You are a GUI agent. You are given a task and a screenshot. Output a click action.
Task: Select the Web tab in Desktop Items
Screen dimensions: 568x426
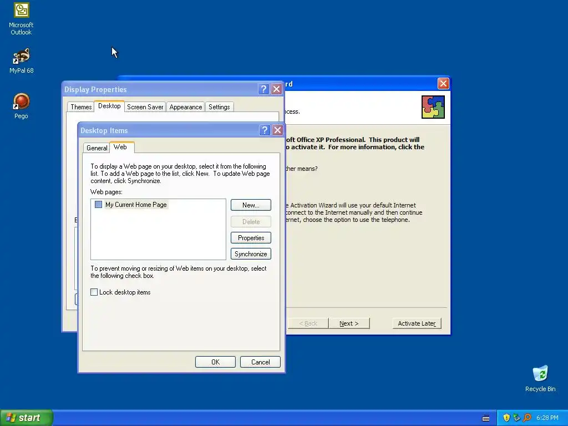pos(120,147)
